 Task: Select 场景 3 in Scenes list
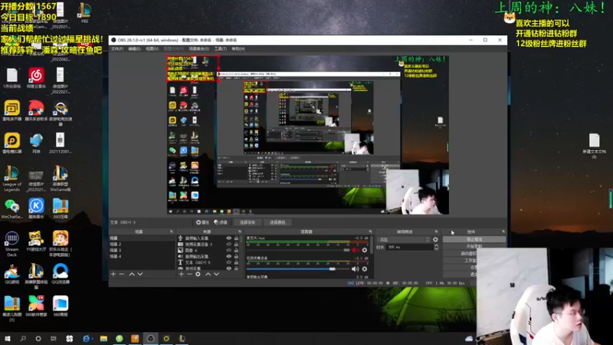click(142, 250)
